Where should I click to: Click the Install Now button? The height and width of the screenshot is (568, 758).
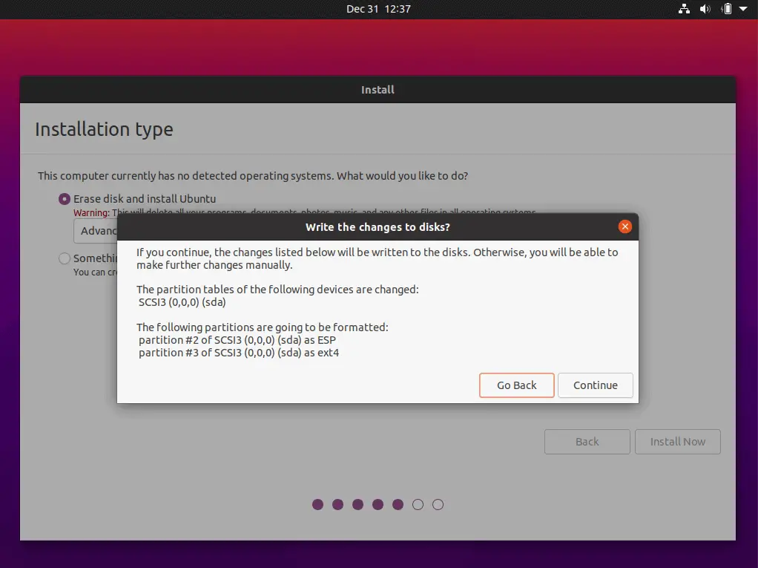pyautogui.click(x=677, y=442)
